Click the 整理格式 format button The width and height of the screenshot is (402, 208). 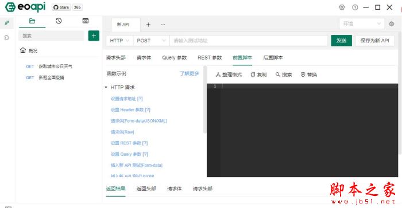[x=229, y=74]
